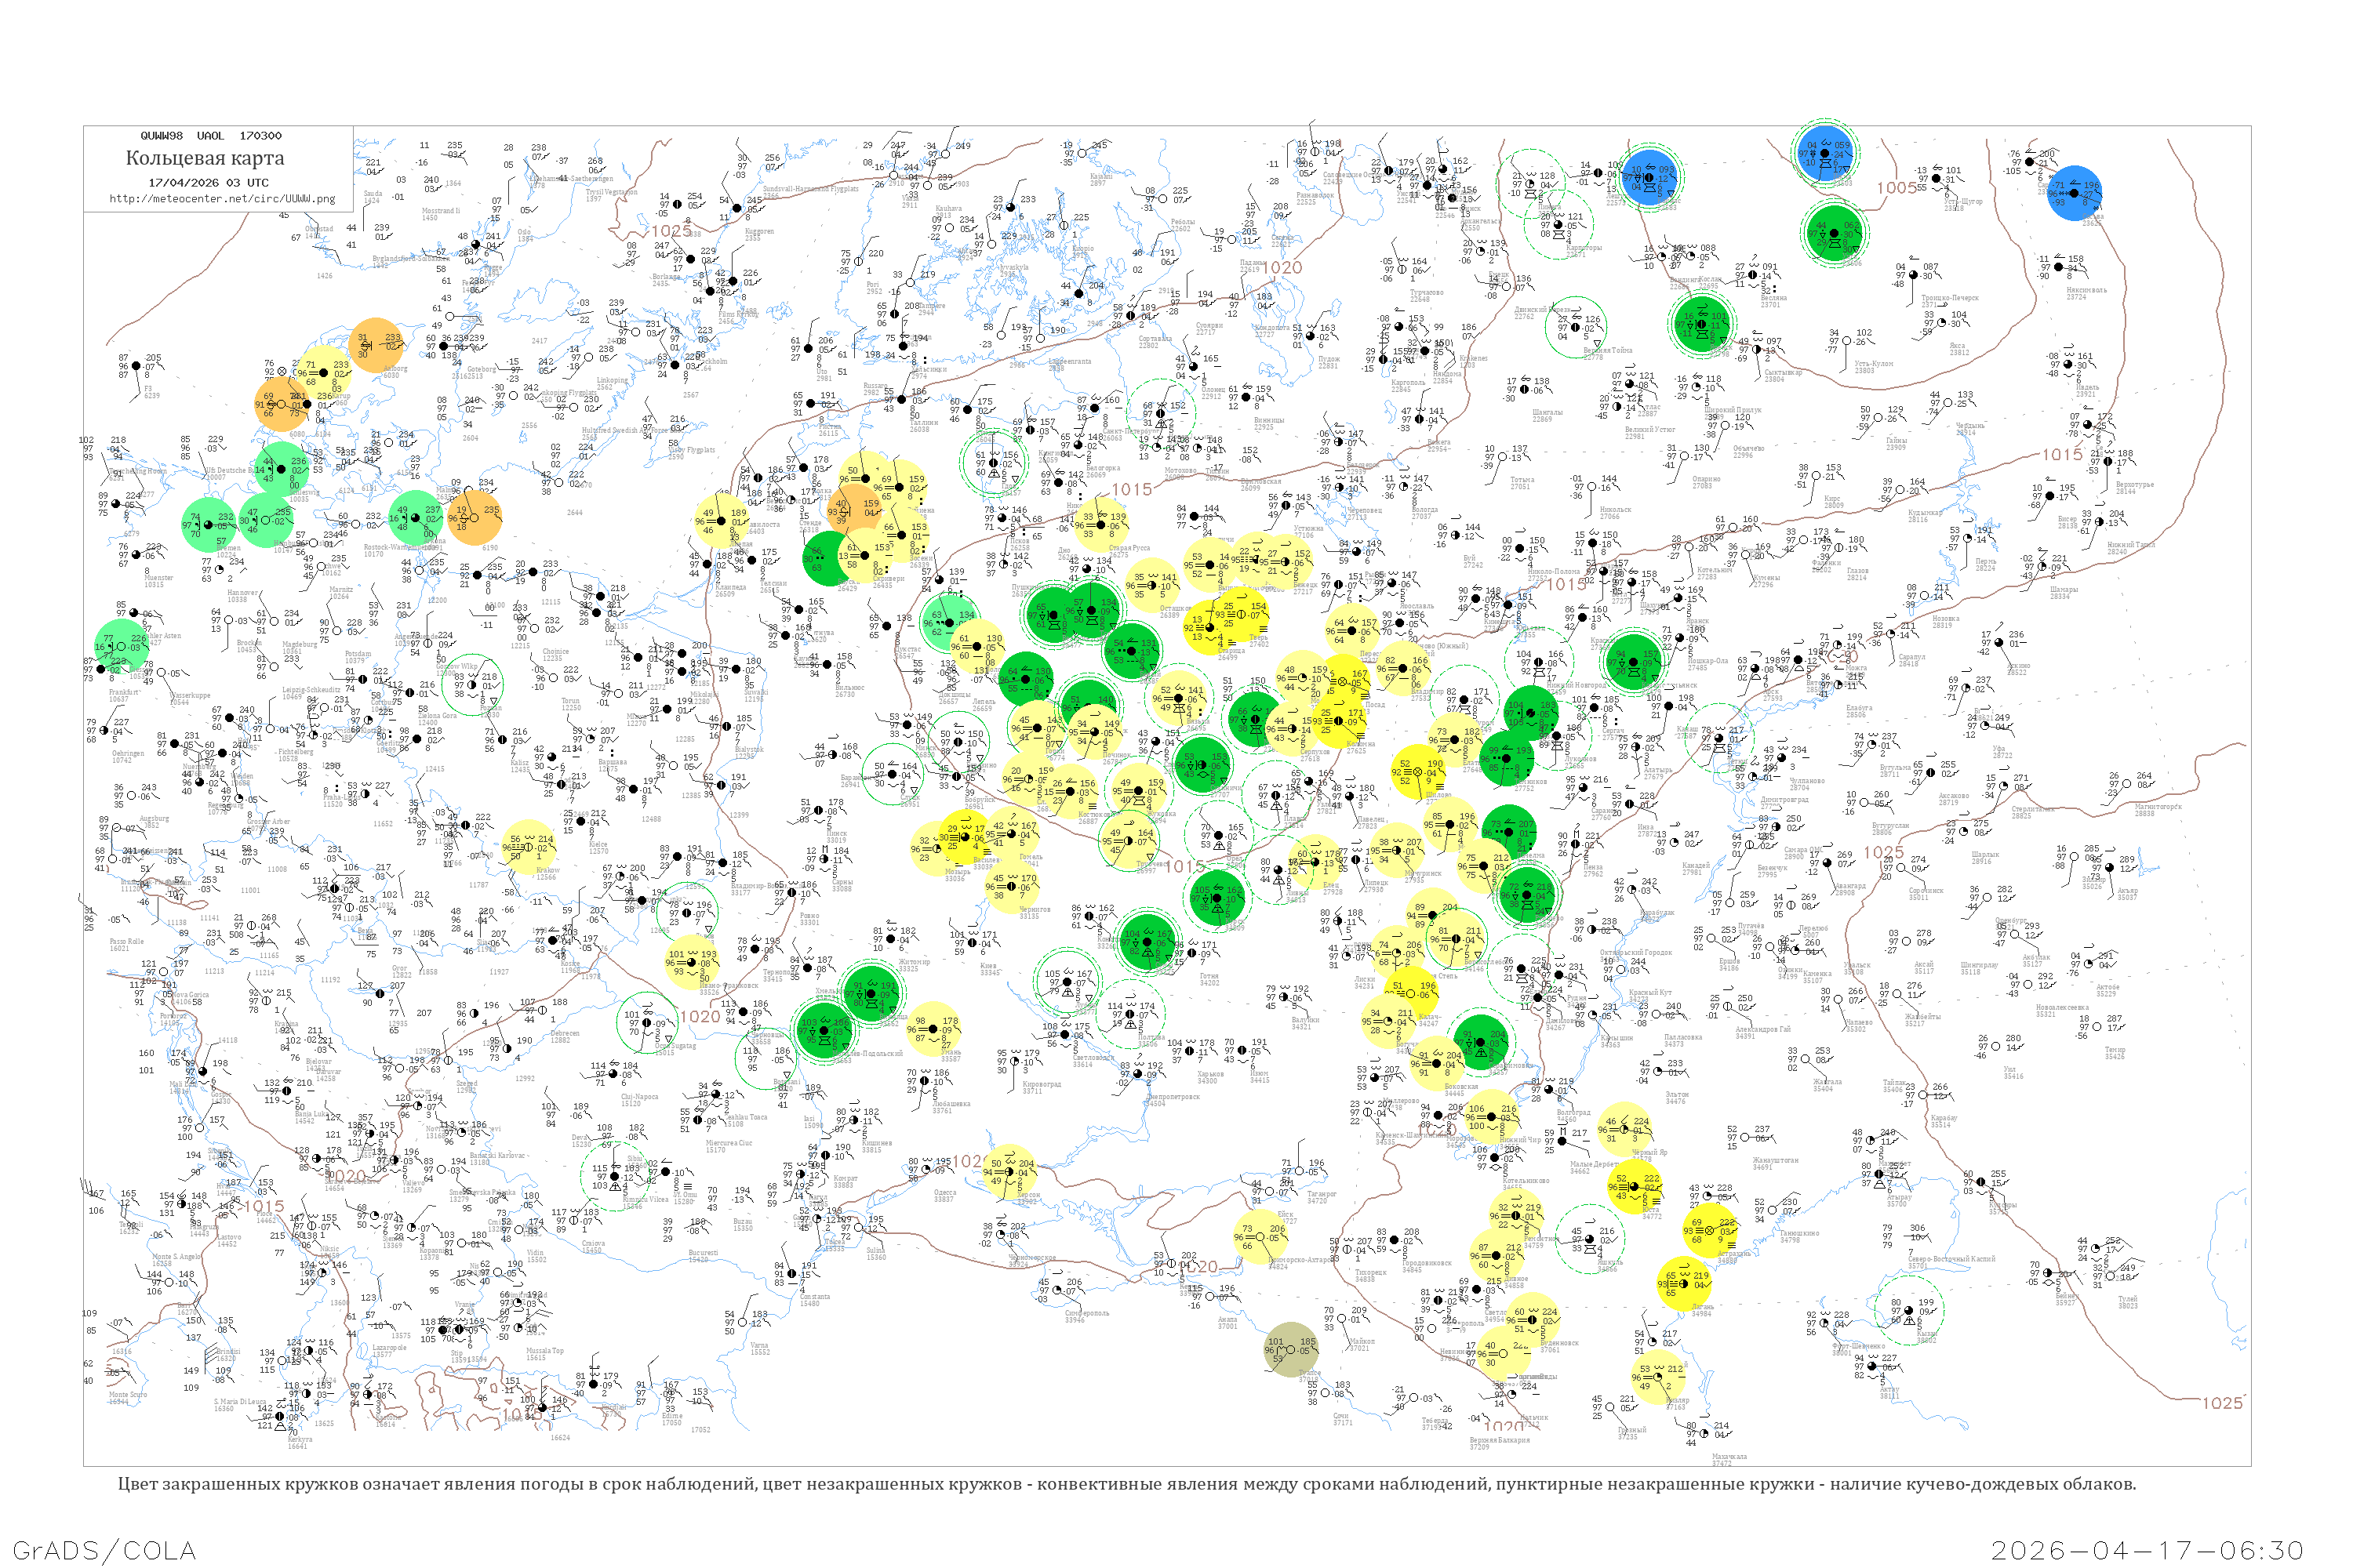Pick the yellow station circle at Астрахань
Screen dimensions: 2353x1568
point(1711,1230)
